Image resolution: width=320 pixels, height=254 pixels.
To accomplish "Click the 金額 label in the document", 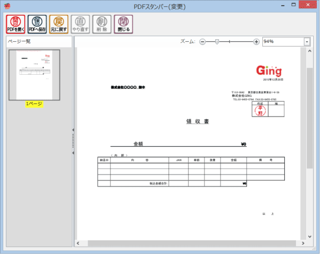I will [x=138, y=144].
